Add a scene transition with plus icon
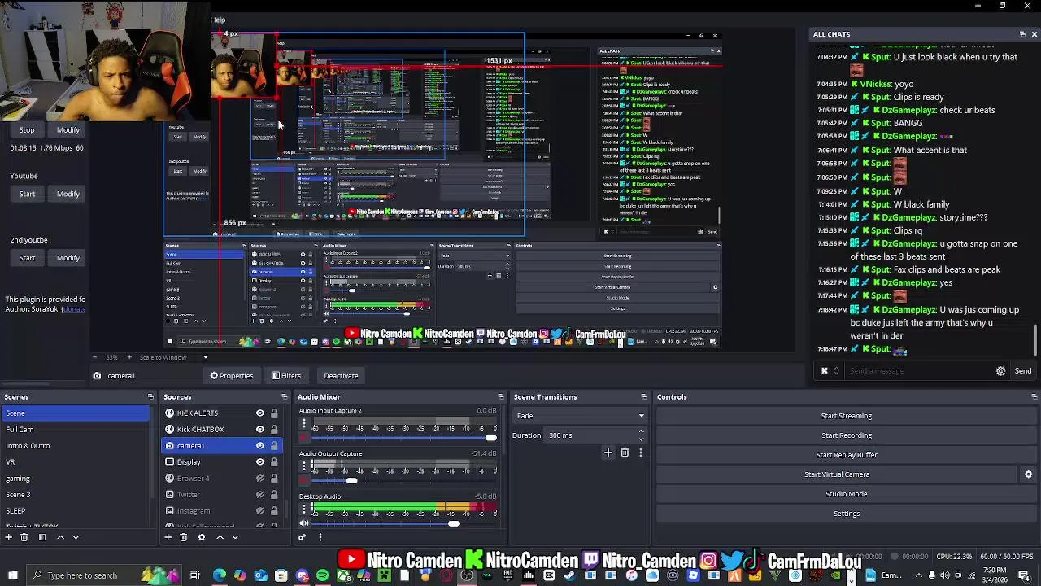 click(x=608, y=453)
